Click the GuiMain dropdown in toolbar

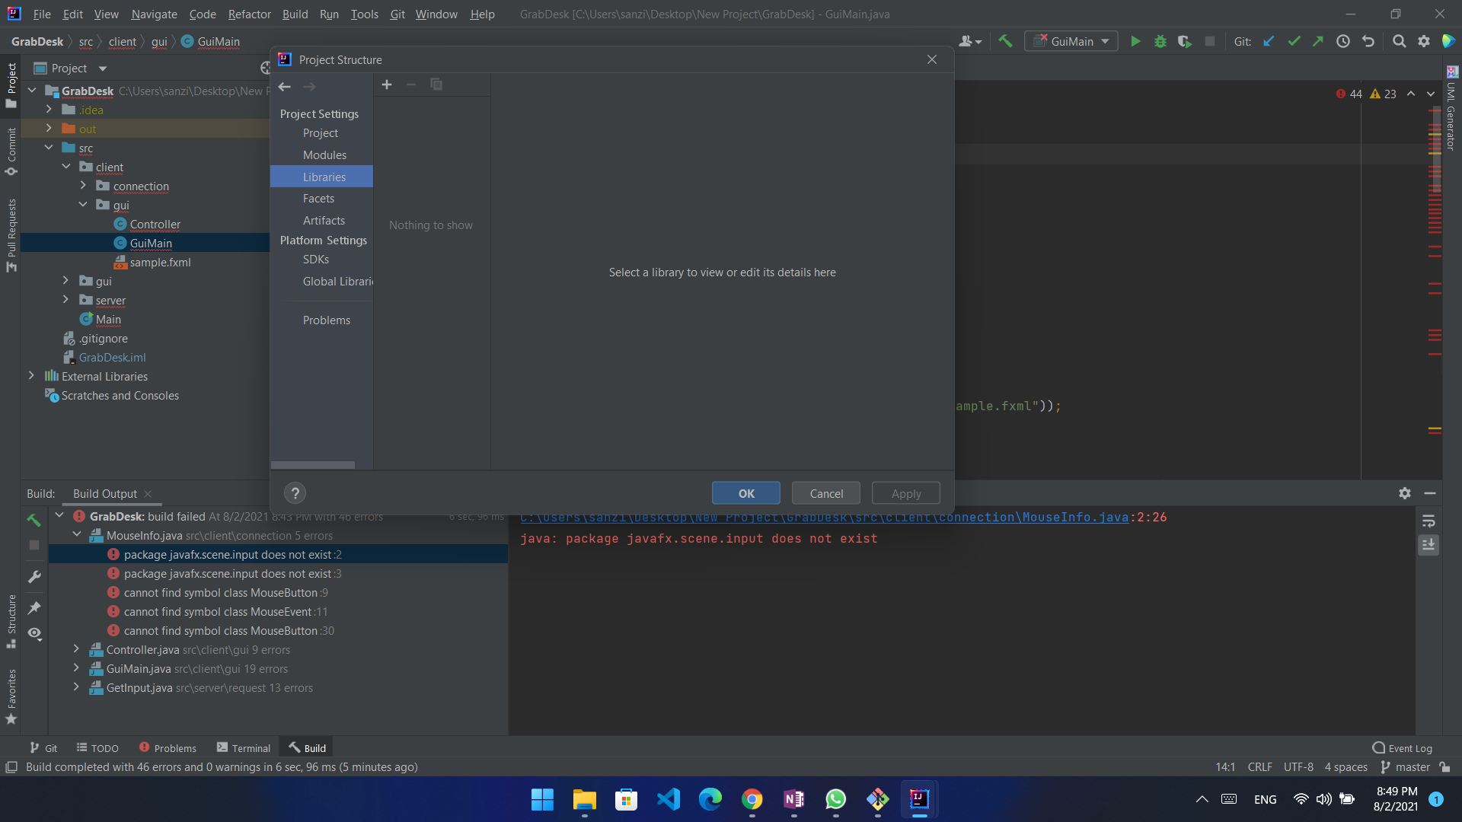click(x=1069, y=40)
